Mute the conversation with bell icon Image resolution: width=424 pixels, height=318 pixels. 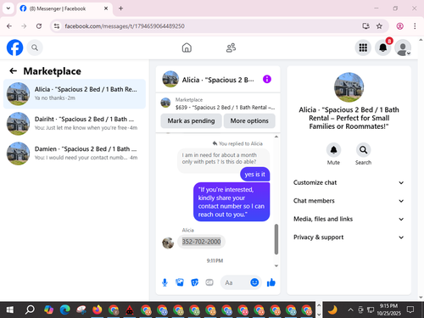coord(333,150)
